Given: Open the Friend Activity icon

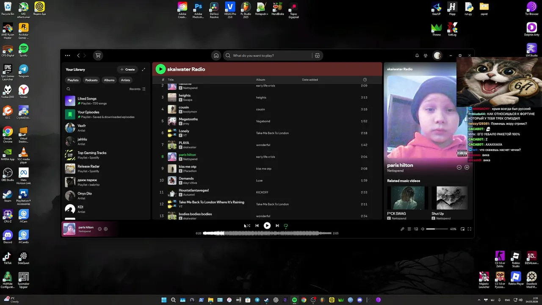Looking at the screenshot, I should pos(426,55).
